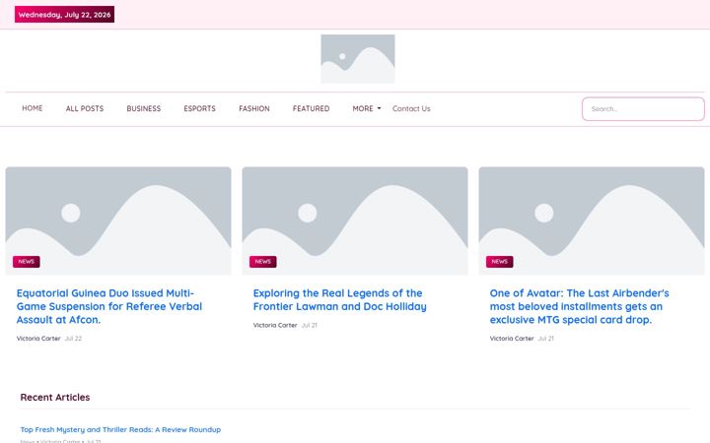Expand the MORE dropdown menu

pyautogui.click(x=367, y=108)
